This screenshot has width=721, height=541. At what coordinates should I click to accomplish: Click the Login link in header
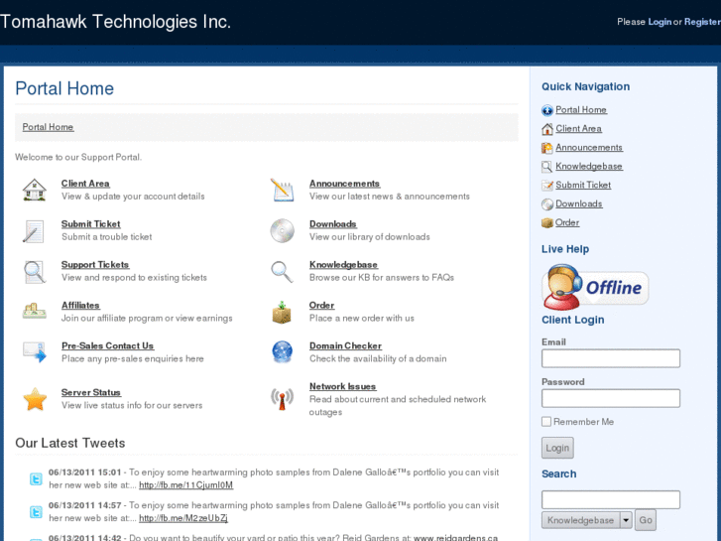tap(660, 22)
